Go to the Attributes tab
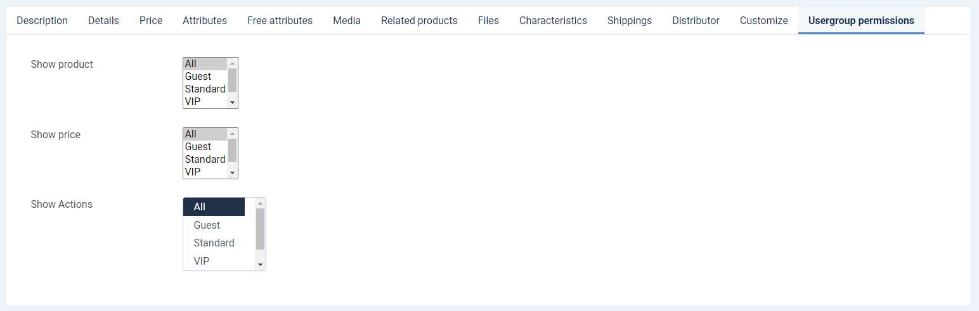 (204, 20)
